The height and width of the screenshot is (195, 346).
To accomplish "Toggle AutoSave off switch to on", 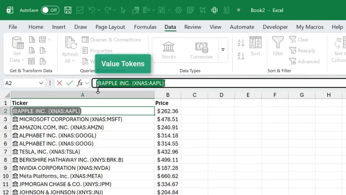I will click(x=50, y=10).
